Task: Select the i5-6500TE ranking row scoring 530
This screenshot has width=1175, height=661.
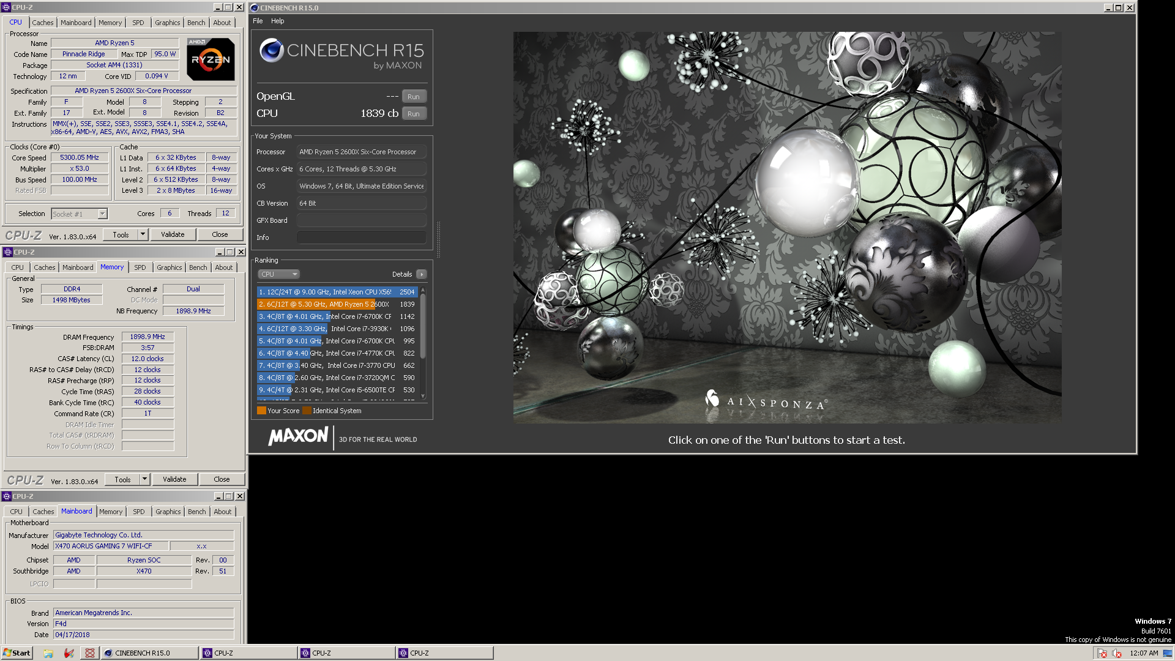Action: click(x=337, y=390)
